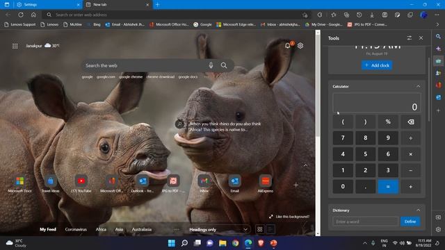Click the multiply key on the calculator
The image size is (445, 250).
click(x=411, y=154)
